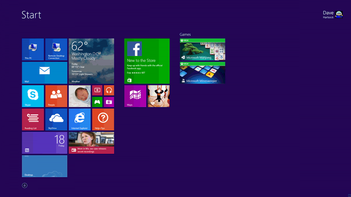The height and width of the screenshot is (197, 351).
Task: Open the Weather tile for Washington D.C.
Action: [91, 61]
